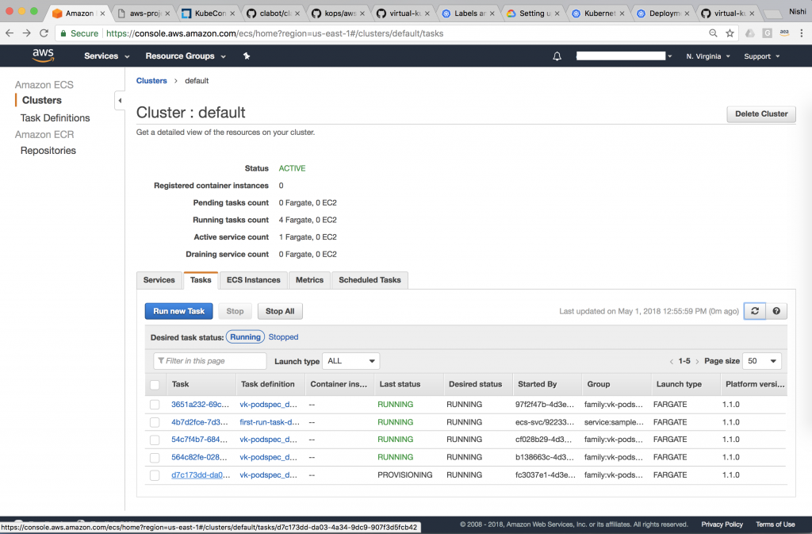Click the Terms of Use footer link
This screenshot has width=812, height=534.
point(776,524)
